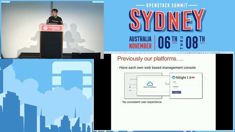Click the username field with the person icon
The image size is (235, 132).
point(133,87)
